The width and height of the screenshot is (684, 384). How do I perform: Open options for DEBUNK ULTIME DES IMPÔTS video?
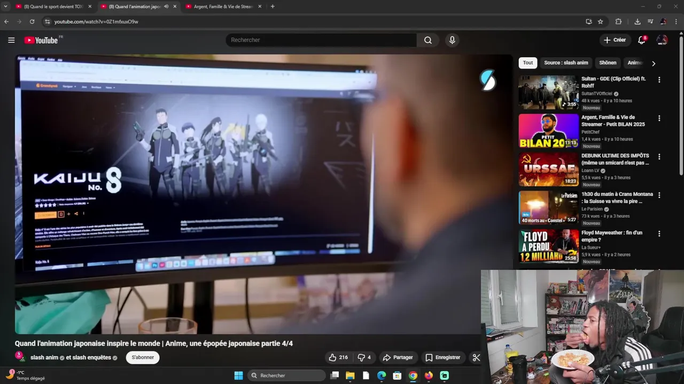(x=659, y=157)
